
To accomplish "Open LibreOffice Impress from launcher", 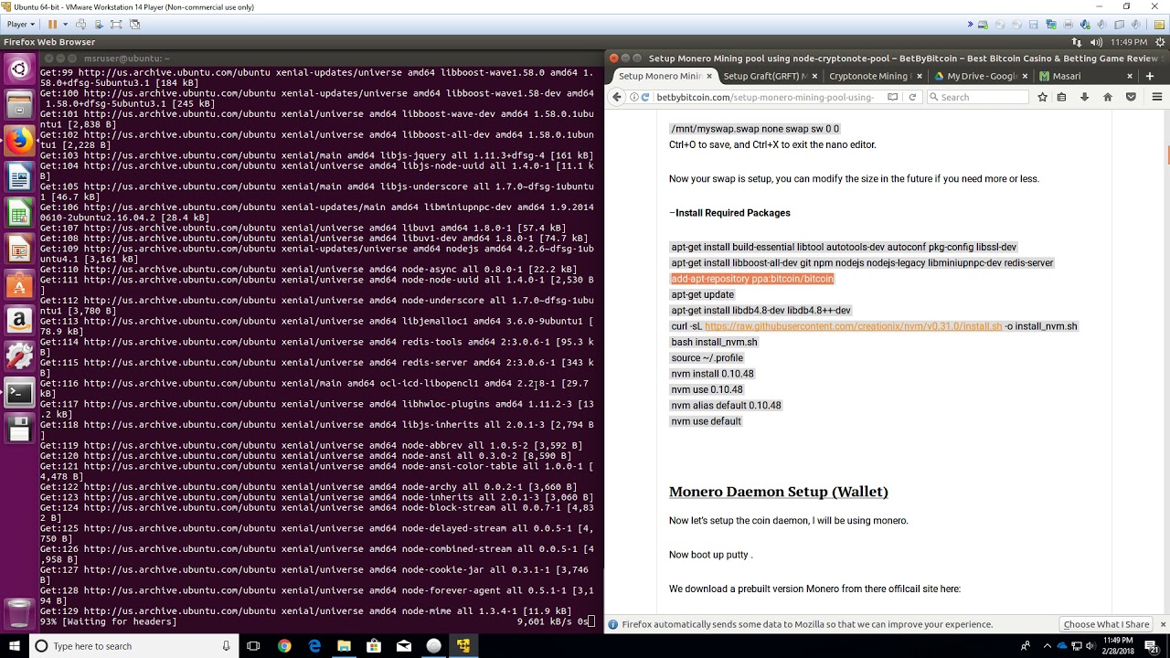I will (19, 249).
